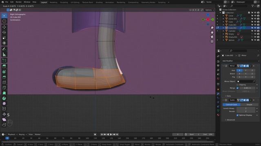Switch to the Shading workspace tab
The height and width of the screenshot is (146, 261).
tap(99, 2)
